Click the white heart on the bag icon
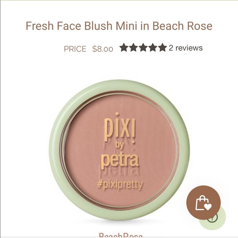The height and width of the screenshot is (238, 238). click(208, 206)
